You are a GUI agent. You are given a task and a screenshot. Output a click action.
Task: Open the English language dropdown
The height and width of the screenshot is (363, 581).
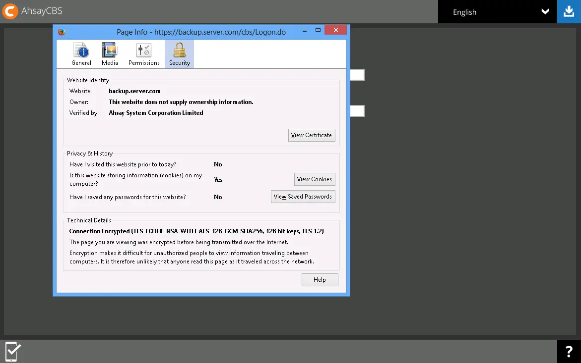coord(496,11)
